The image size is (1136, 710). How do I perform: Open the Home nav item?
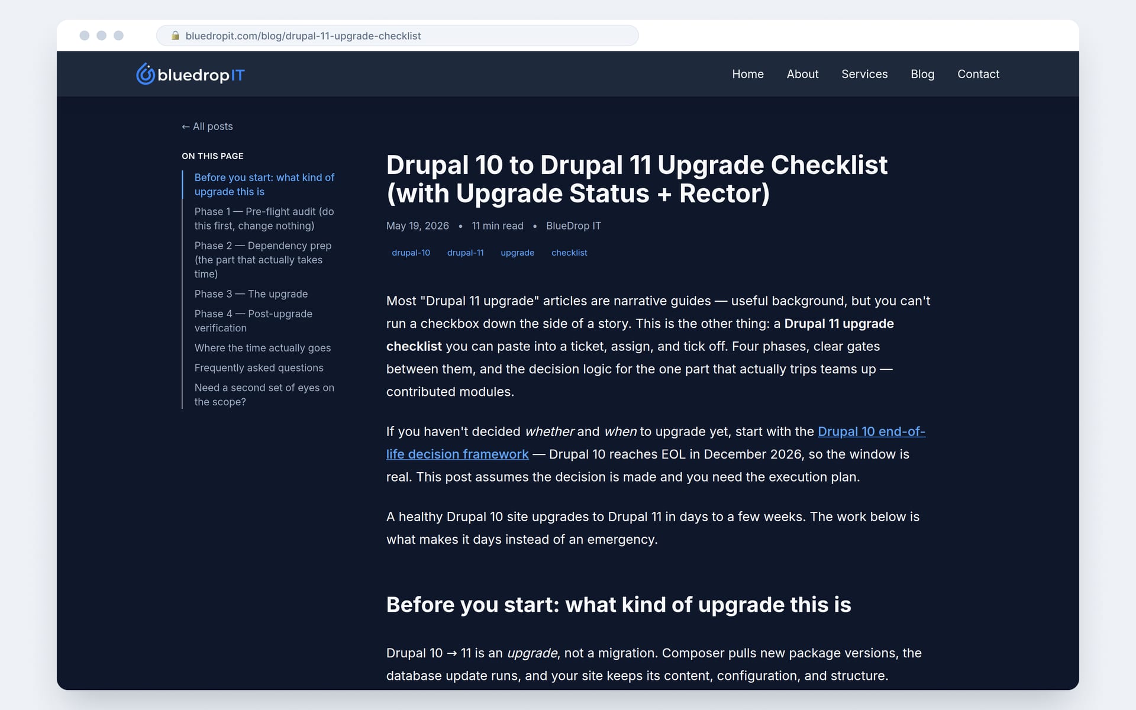(748, 74)
